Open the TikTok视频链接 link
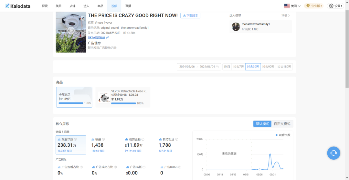Image resolution: width=349 pixels, height=180 pixels. click(x=96, y=37)
